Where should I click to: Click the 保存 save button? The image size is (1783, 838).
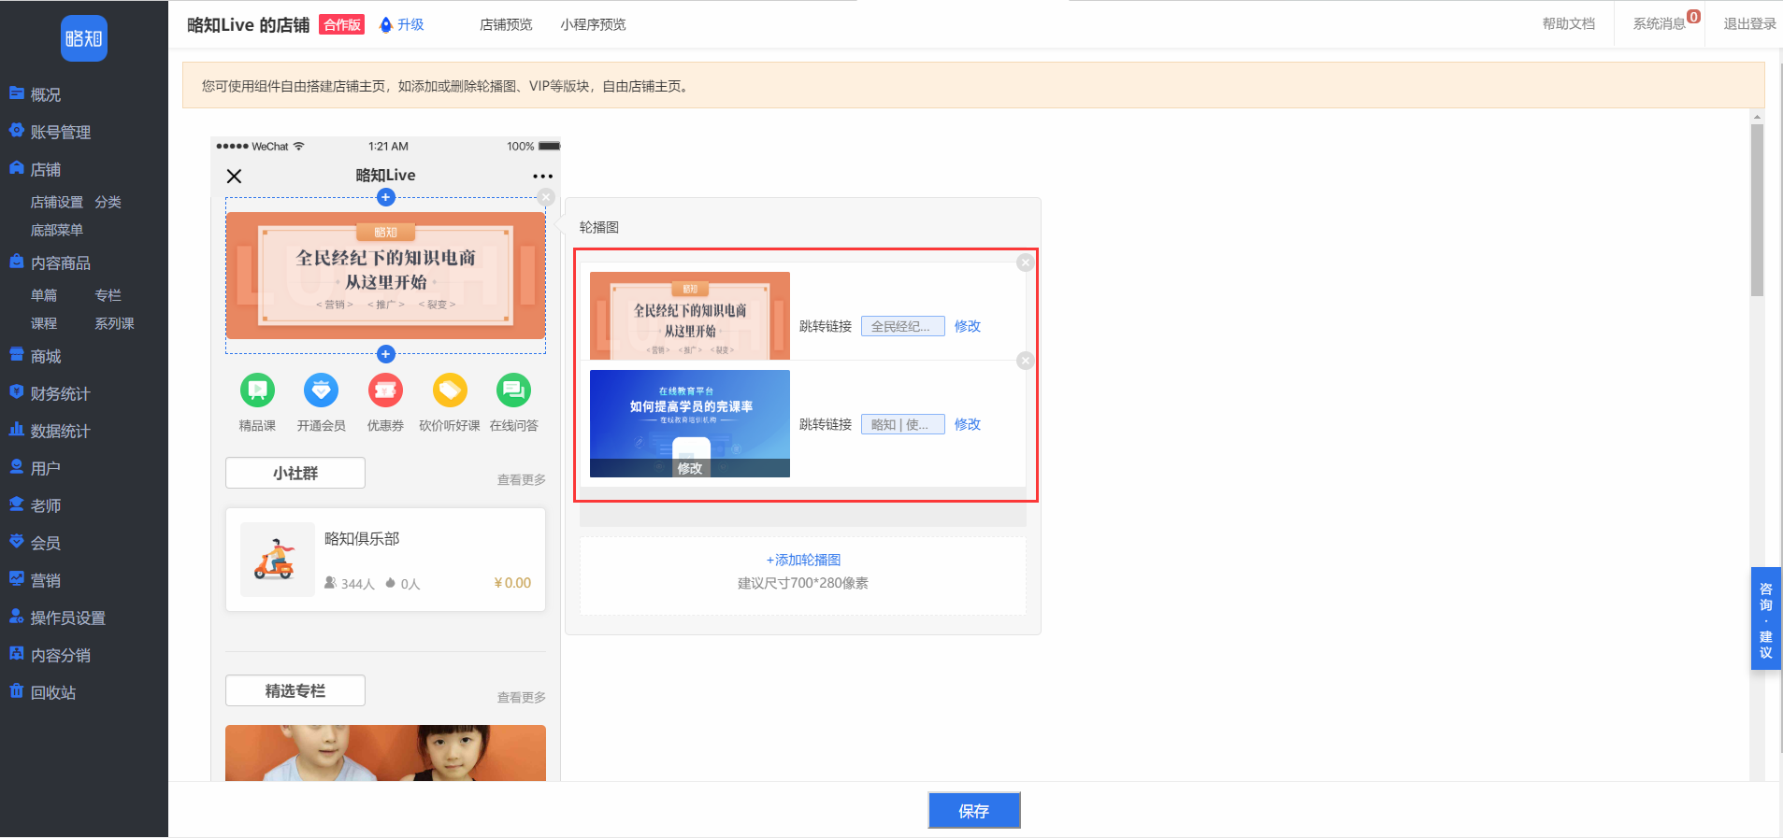(973, 811)
